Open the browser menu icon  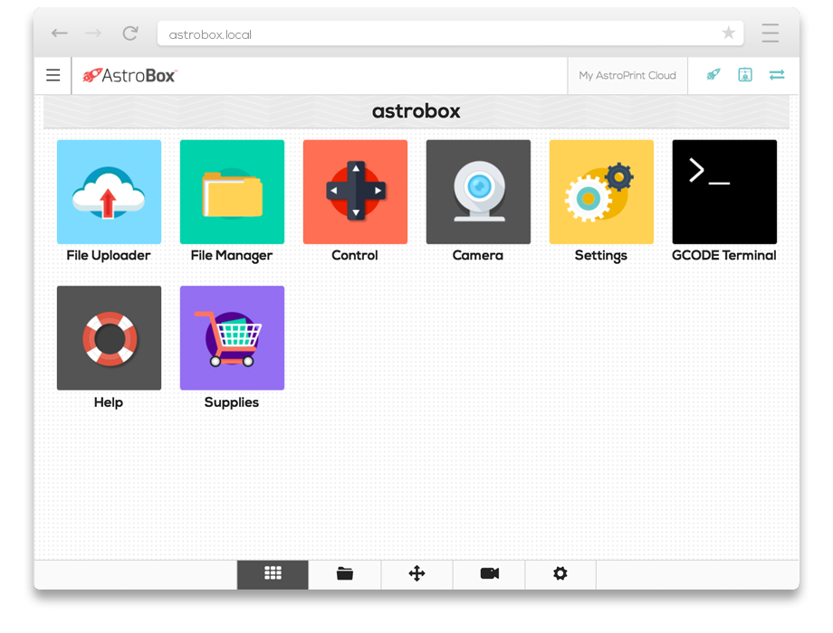pyautogui.click(x=770, y=33)
